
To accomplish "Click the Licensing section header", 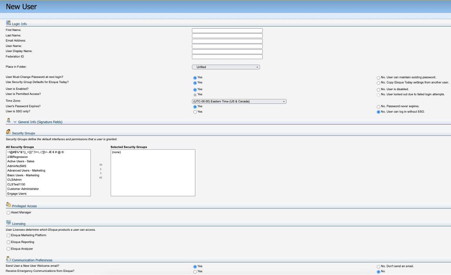I will [x=18, y=224].
